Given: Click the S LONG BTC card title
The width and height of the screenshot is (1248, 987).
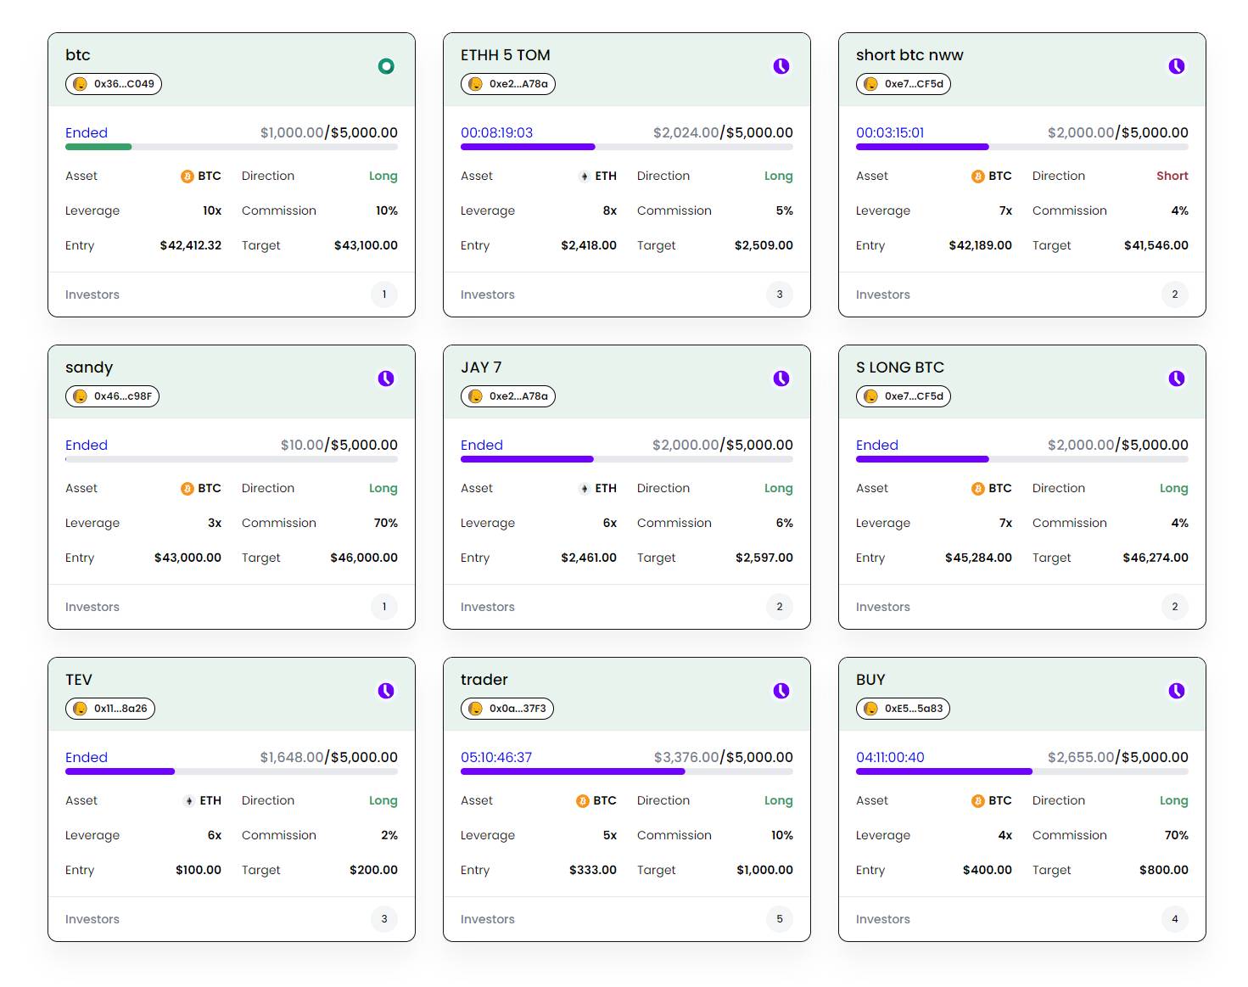Looking at the screenshot, I should point(899,367).
